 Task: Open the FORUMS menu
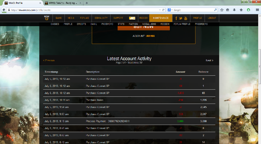coord(84,18)
